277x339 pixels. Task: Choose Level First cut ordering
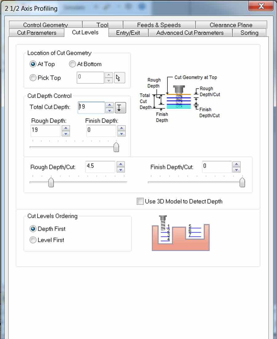pos(33,240)
